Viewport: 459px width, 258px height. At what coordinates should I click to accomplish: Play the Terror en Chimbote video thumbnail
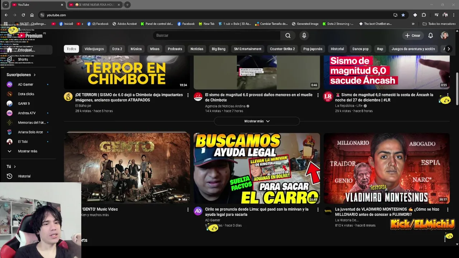[127, 72]
